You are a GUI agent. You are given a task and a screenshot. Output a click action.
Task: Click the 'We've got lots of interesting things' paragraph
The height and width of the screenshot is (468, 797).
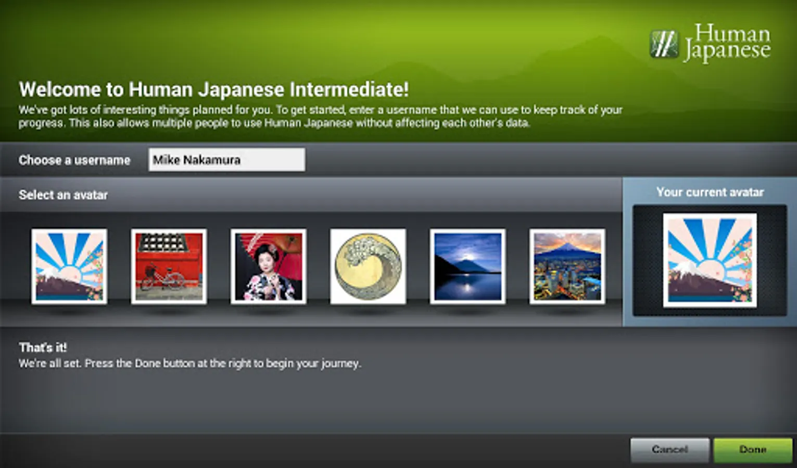[x=321, y=116]
